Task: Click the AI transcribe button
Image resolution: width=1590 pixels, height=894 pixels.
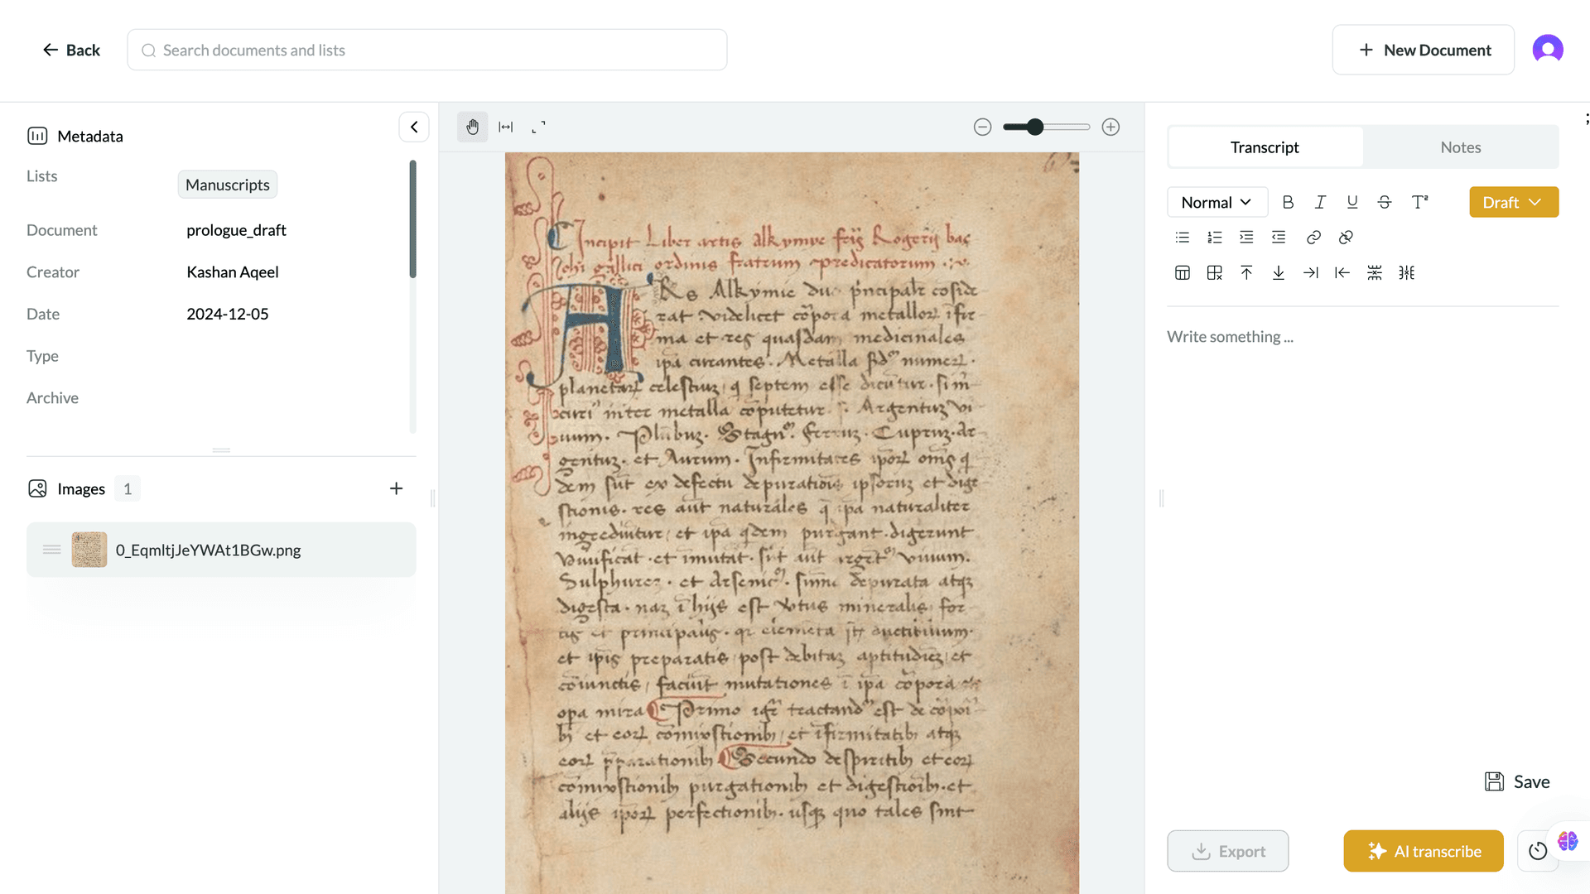Action: (1423, 851)
